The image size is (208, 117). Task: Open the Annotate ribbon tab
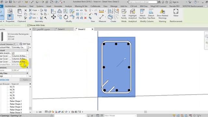click(x=58, y=6)
